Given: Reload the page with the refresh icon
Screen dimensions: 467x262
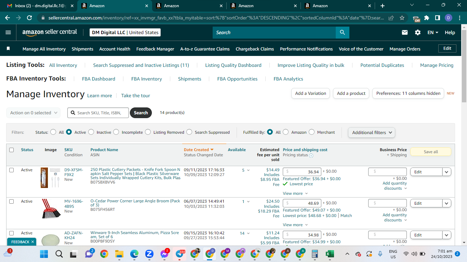Looking at the screenshot, I should [29, 18].
